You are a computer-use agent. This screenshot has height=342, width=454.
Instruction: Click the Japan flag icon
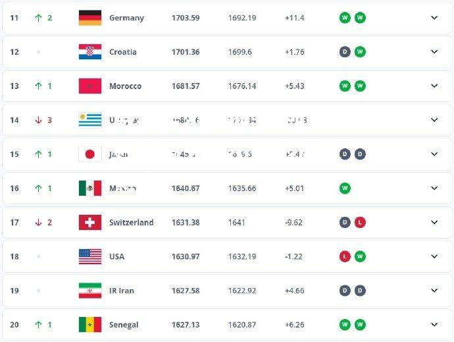(90, 154)
